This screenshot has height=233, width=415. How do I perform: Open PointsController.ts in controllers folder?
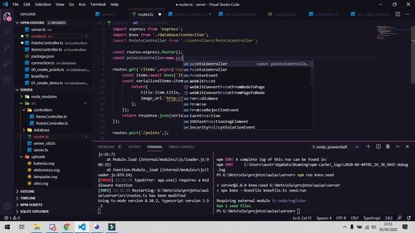[x=52, y=124]
